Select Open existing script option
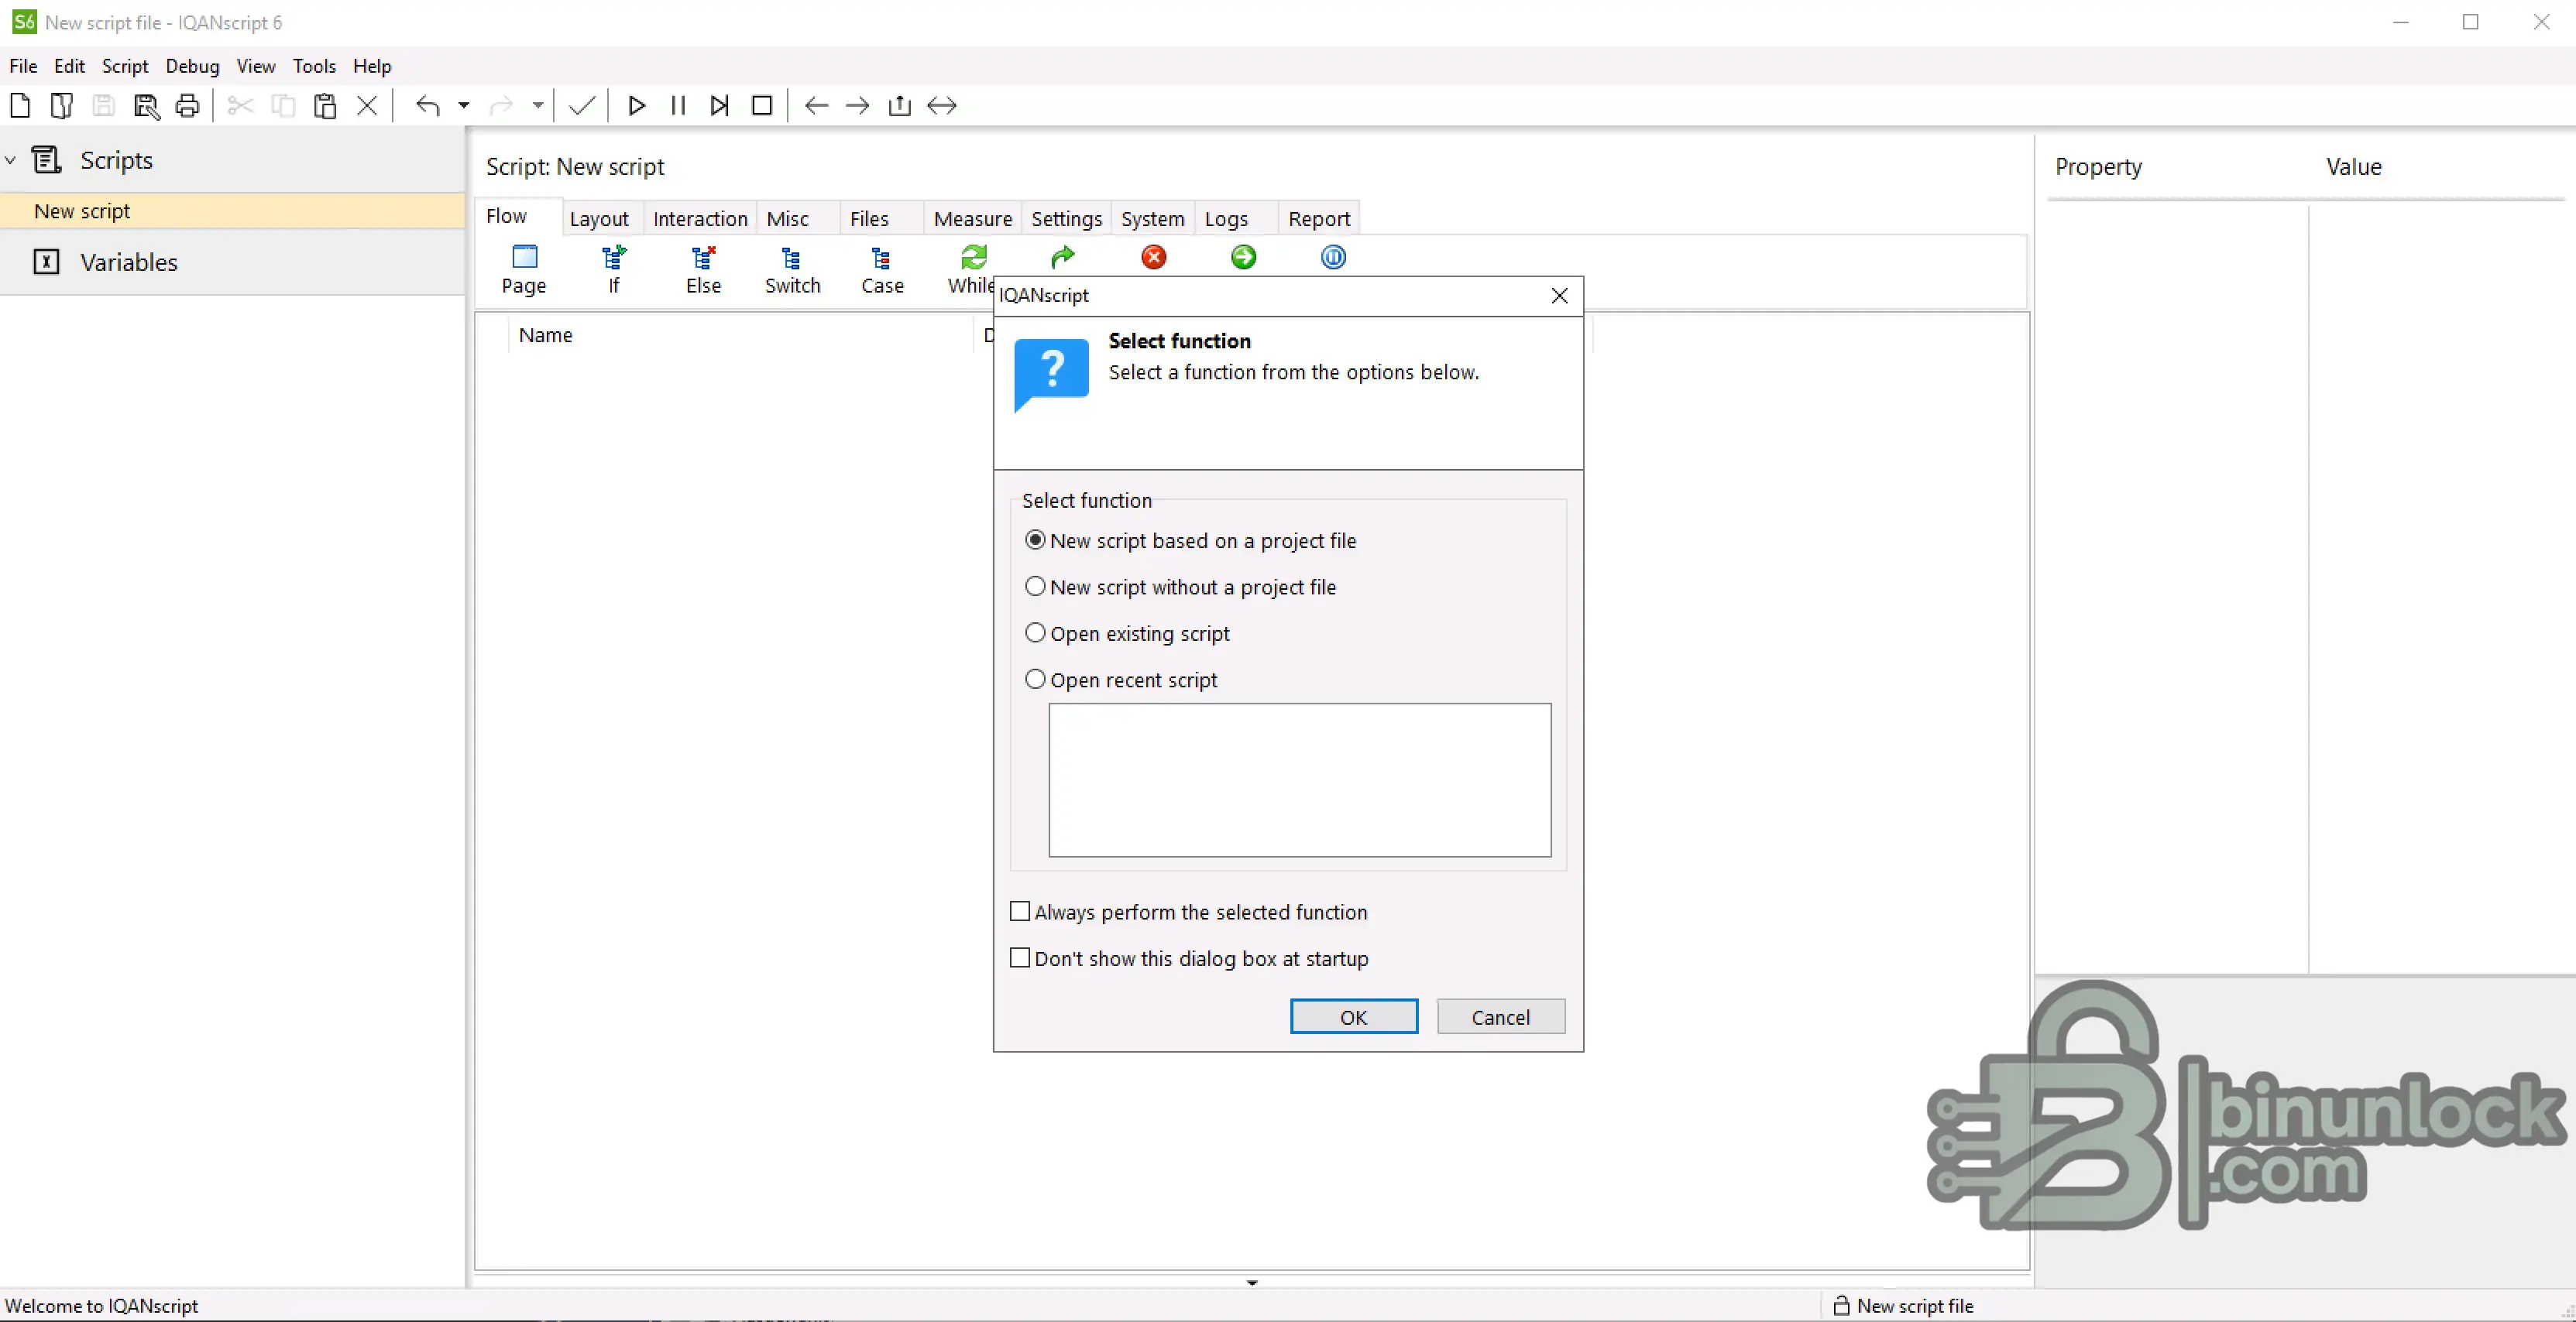The width and height of the screenshot is (2576, 1322). pos(1127,633)
